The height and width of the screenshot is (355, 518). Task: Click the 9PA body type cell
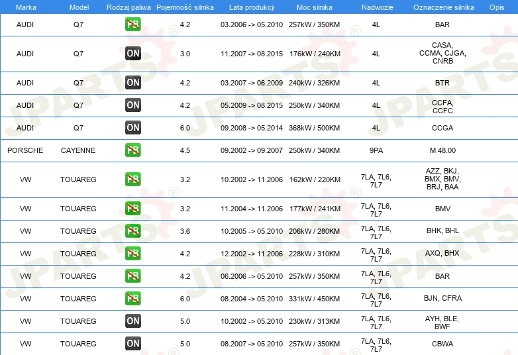[x=376, y=150]
